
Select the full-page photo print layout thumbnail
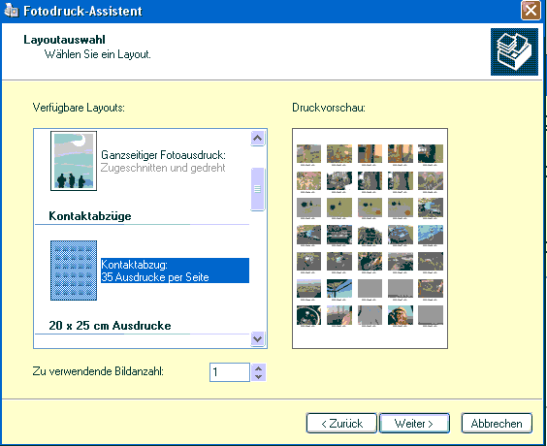click(74, 161)
